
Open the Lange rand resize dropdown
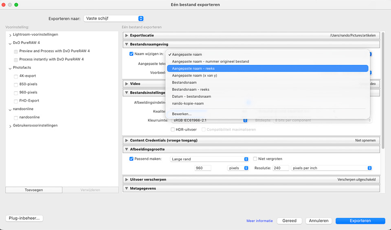(x=209, y=159)
